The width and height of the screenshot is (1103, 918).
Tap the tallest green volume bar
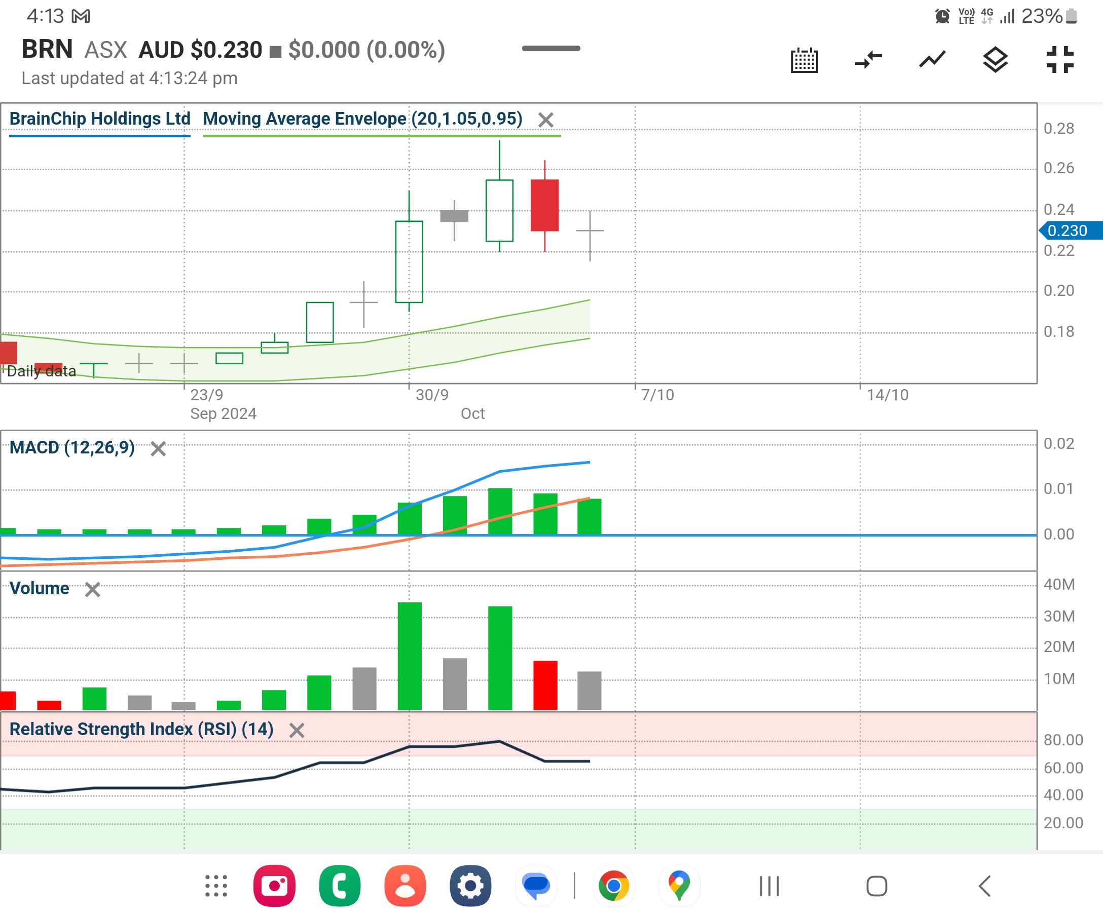(x=410, y=656)
